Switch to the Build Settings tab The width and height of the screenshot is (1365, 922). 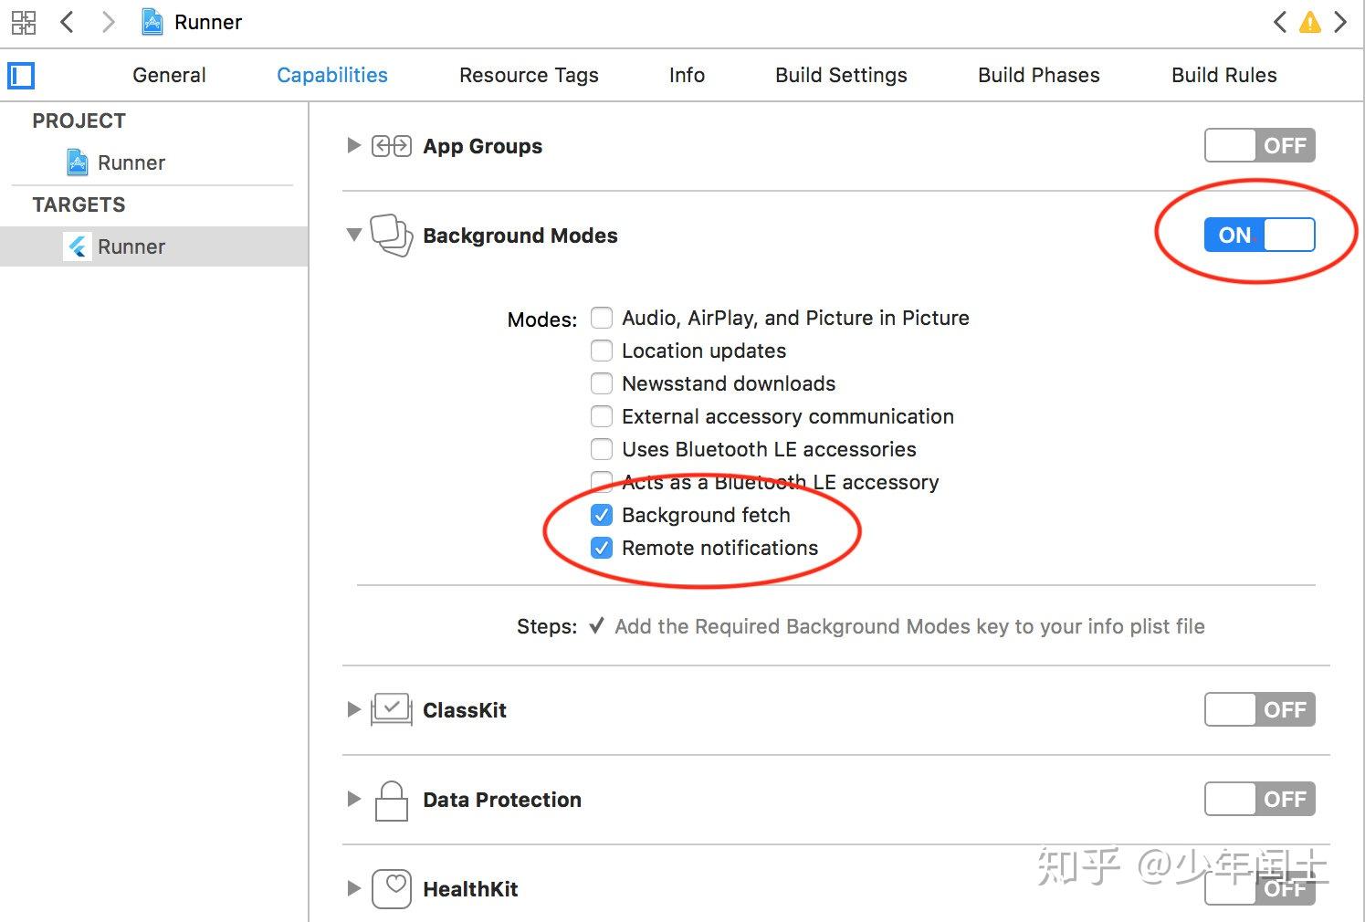[840, 75]
